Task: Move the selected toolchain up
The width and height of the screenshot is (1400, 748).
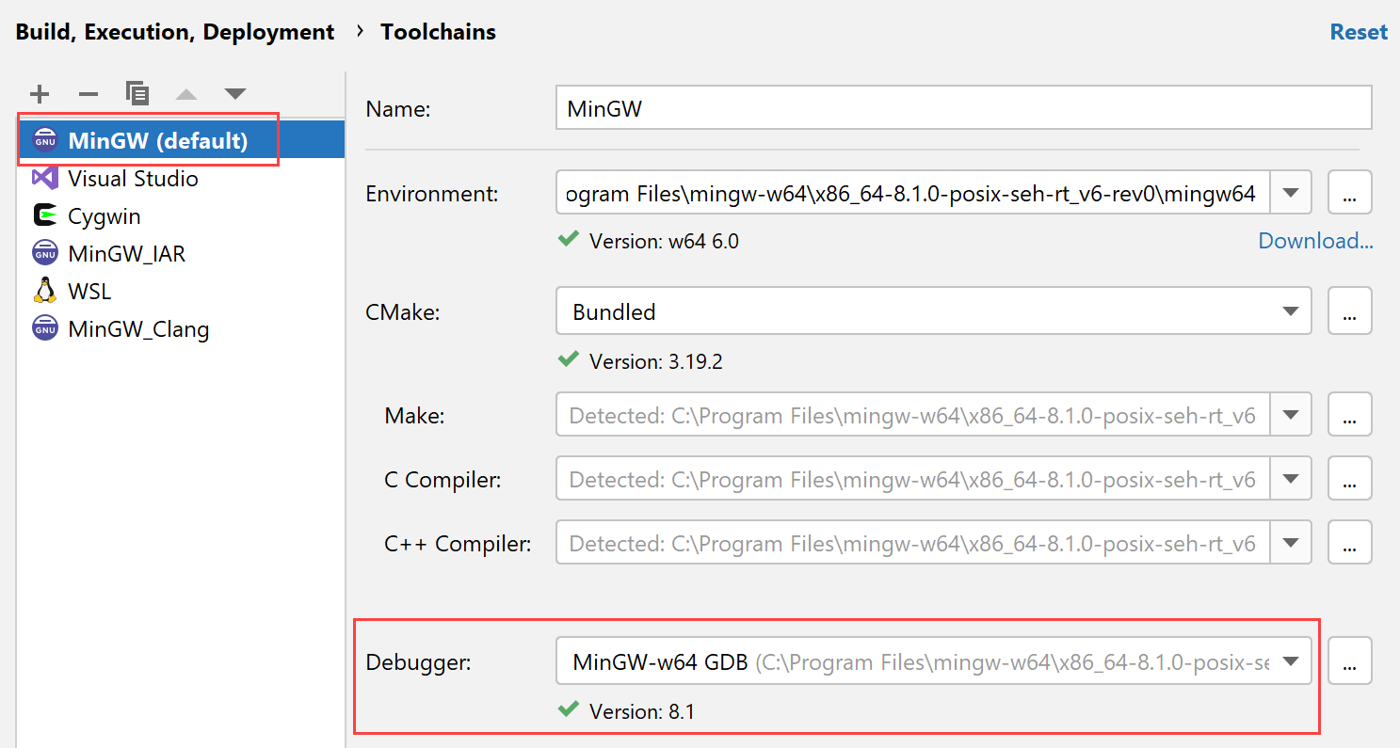Action: point(185,93)
